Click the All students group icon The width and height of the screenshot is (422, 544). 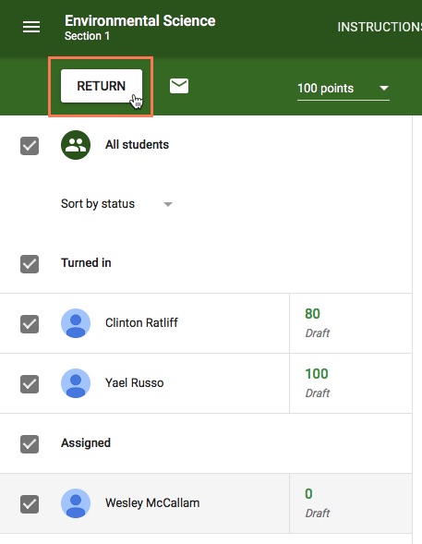[x=76, y=145]
